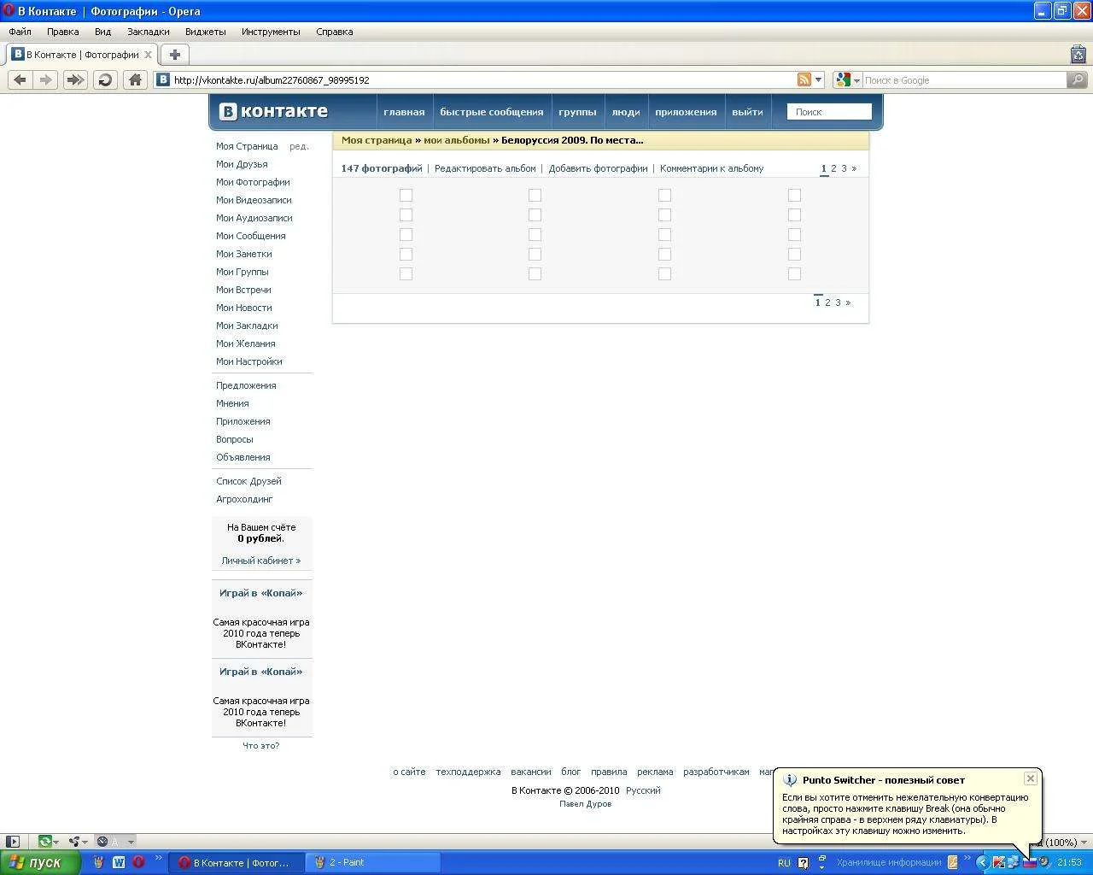The width and height of the screenshot is (1093, 875).
Task: Open the Виджеты menu
Action: pyautogui.click(x=205, y=32)
